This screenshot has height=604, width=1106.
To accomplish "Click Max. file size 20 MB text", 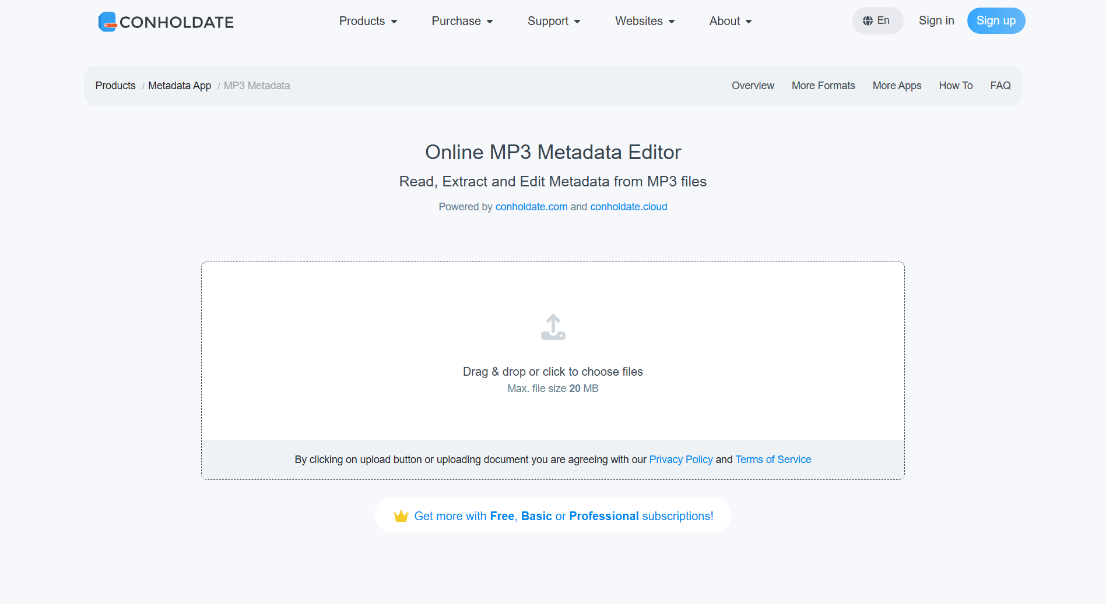I will pyautogui.click(x=553, y=388).
